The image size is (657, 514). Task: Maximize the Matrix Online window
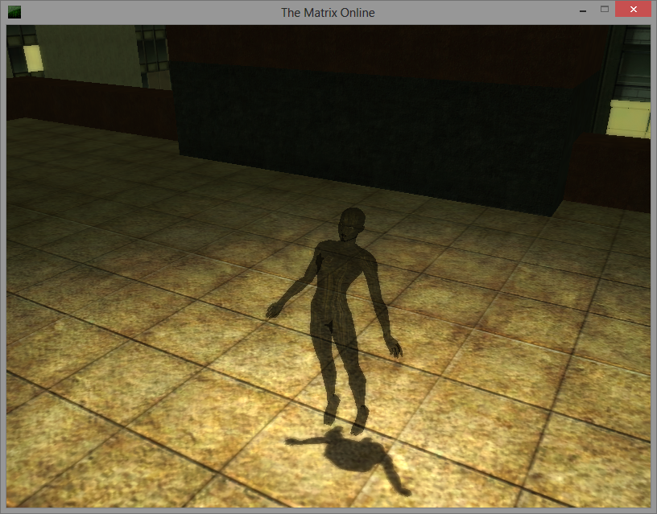tap(605, 10)
